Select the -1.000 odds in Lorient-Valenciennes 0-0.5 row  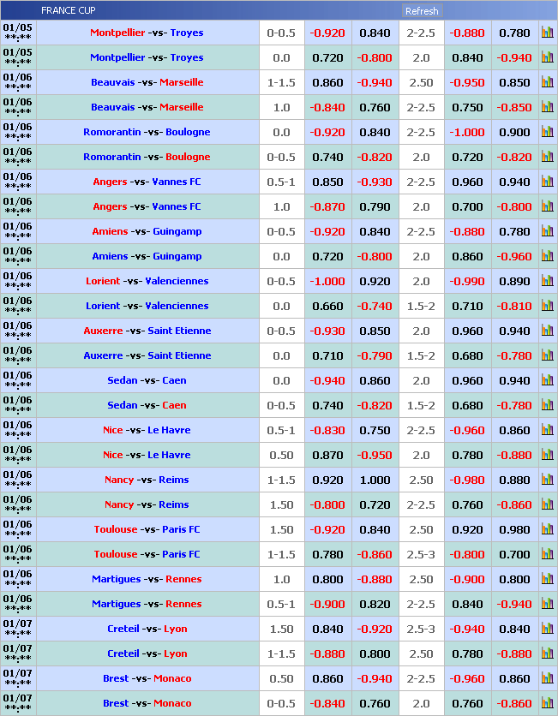tap(327, 281)
